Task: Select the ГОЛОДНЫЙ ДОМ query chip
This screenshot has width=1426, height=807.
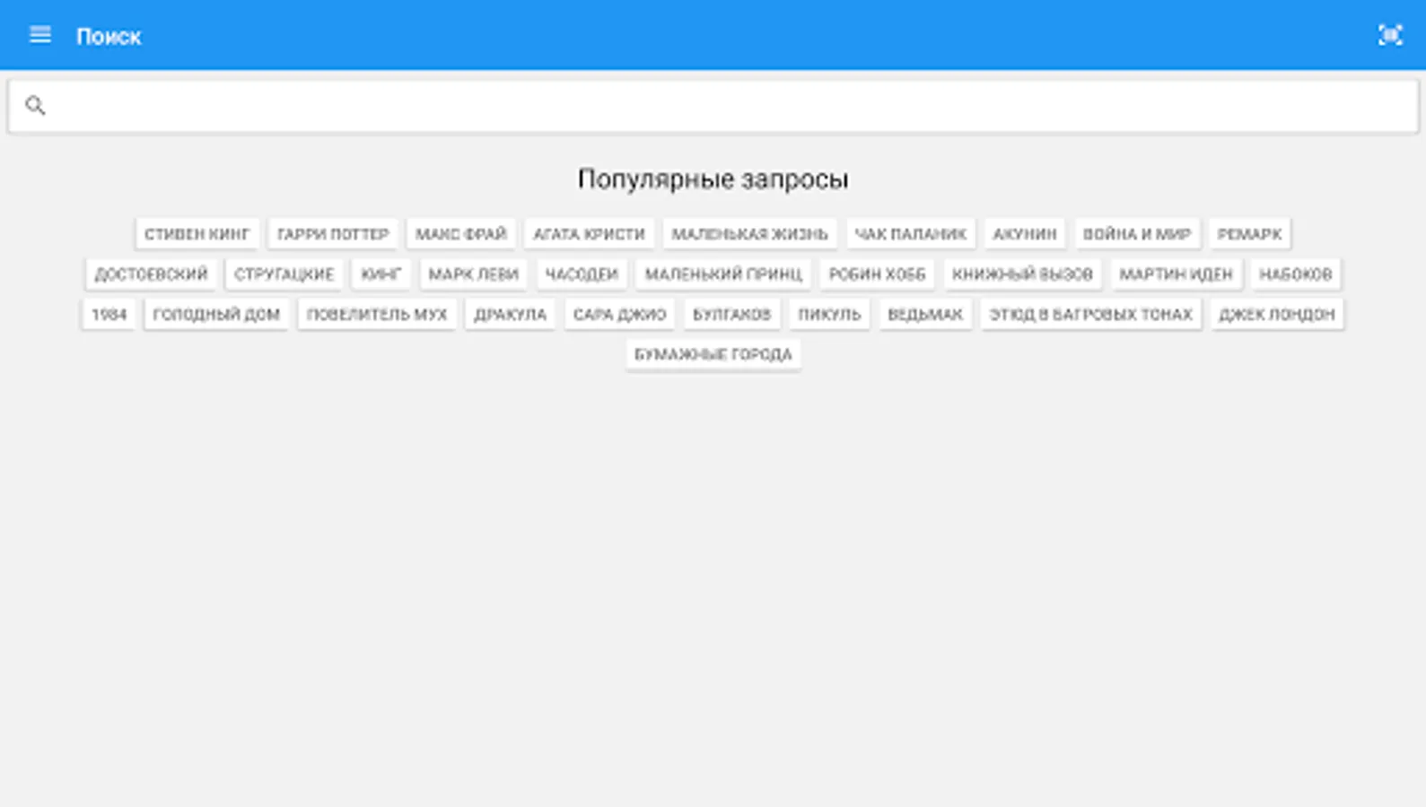Action: click(216, 315)
